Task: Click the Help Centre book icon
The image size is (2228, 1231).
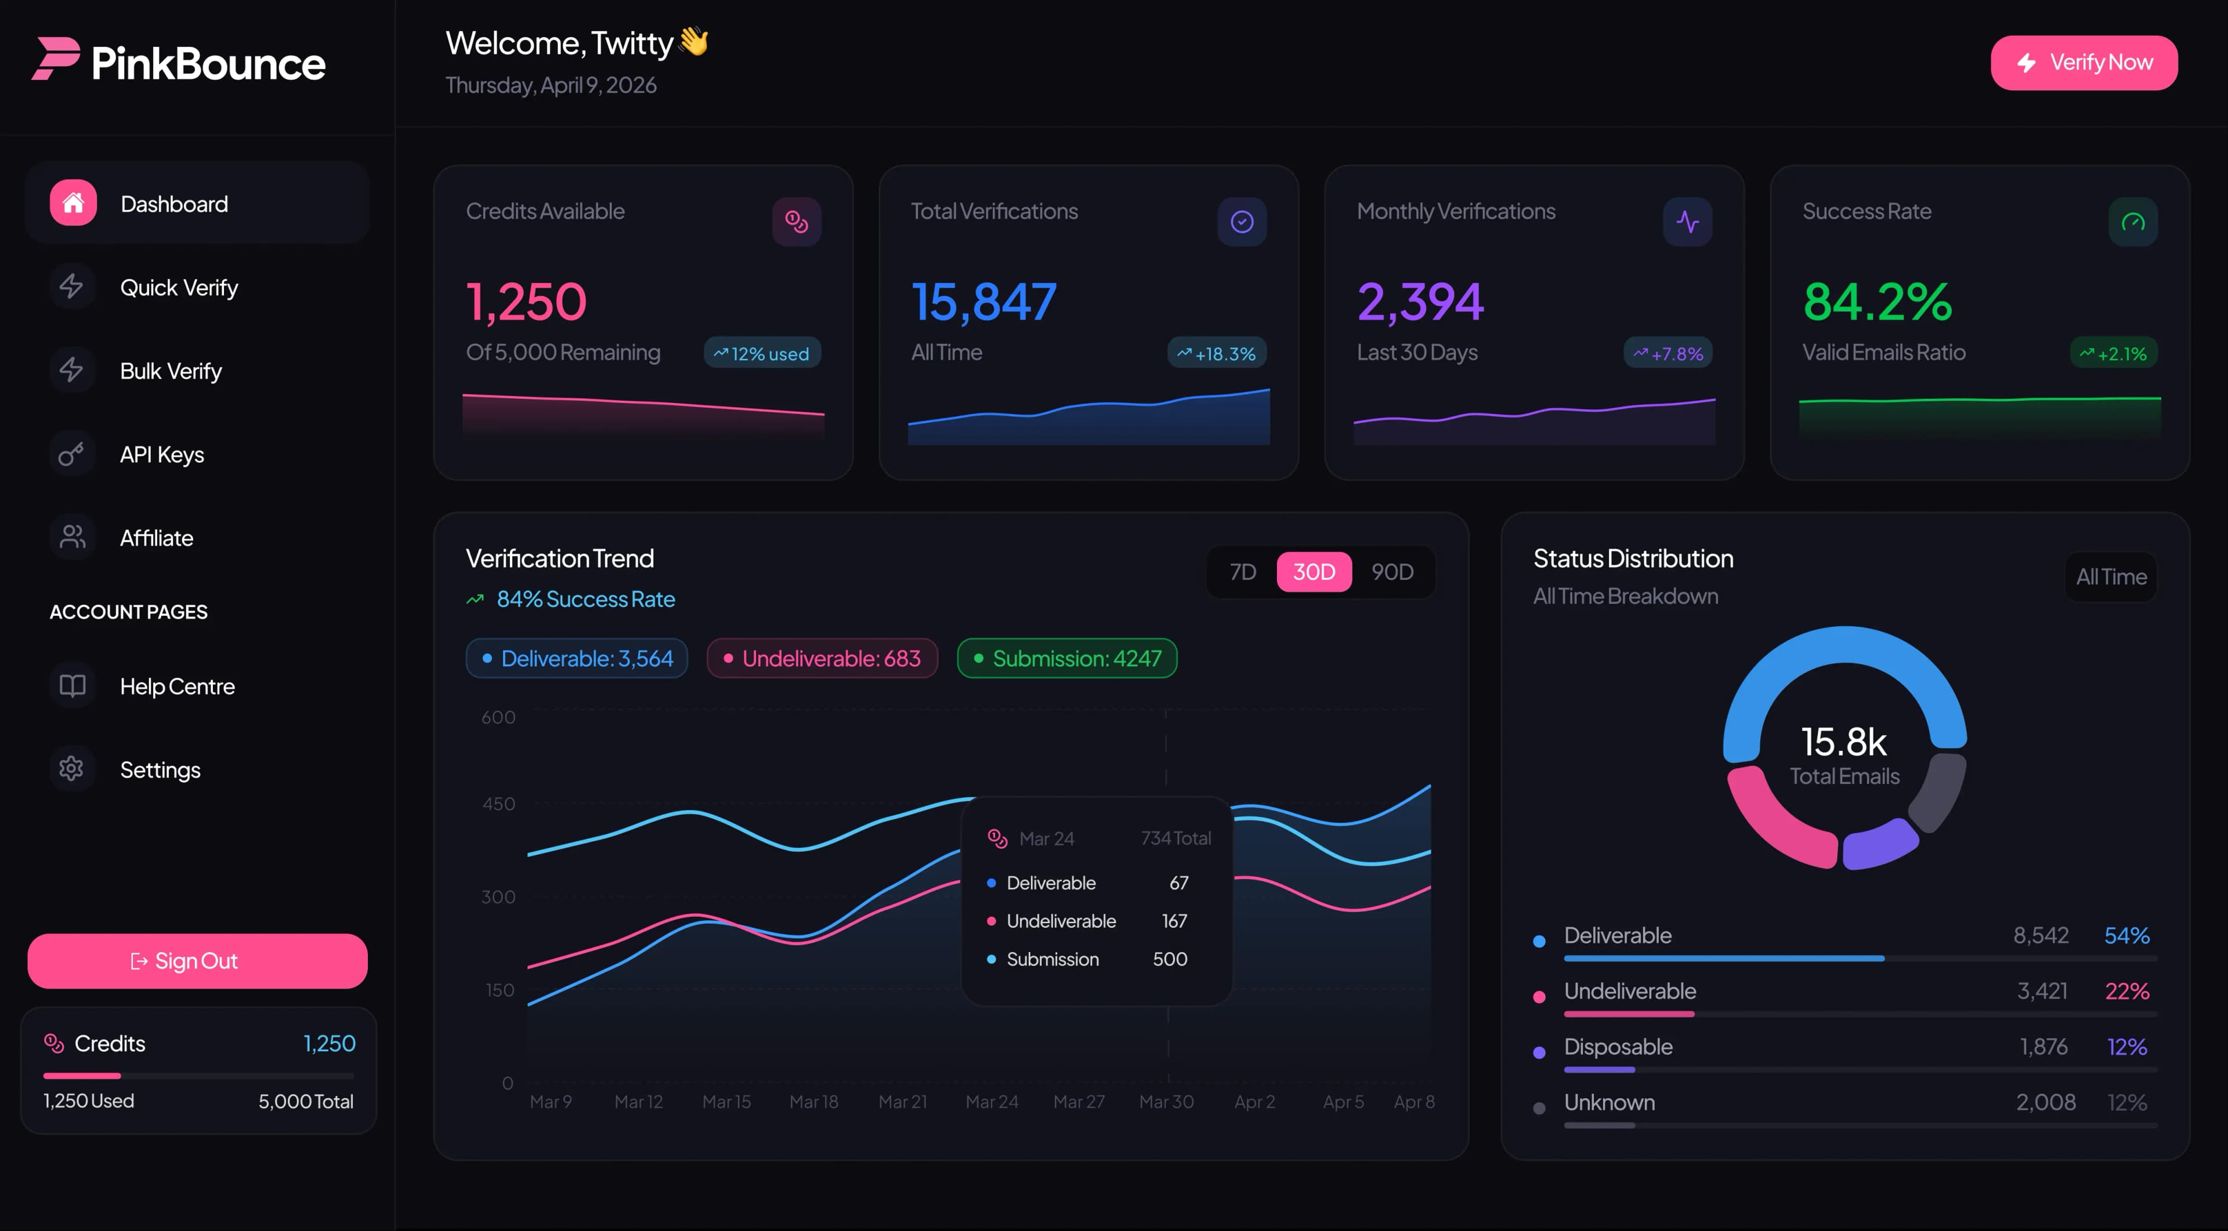Action: tap(72, 685)
